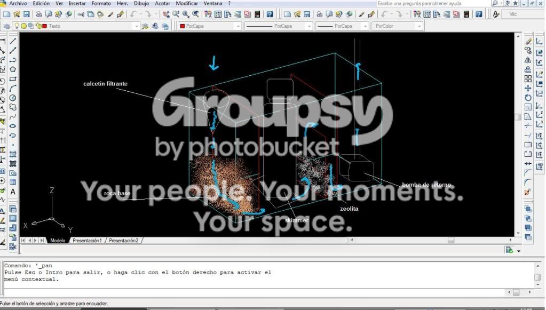Click the 'bomba de retorno' label
This screenshot has width=546, height=310.
[426, 185]
